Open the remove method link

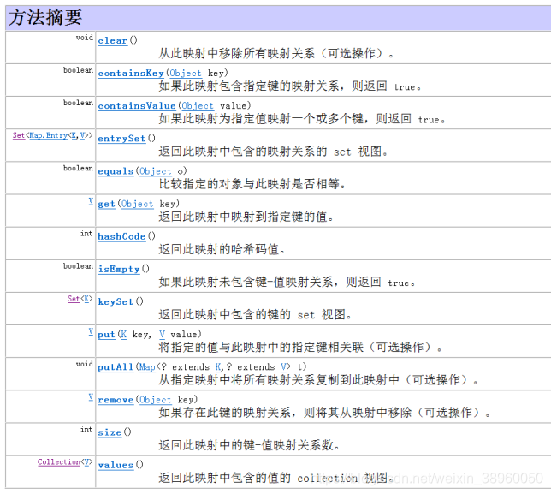coord(116,400)
